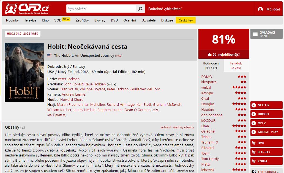Open Martin Freeman actor link
The width and height of the screenshot is (284, 173).
pyautogui.click(x=70, y=105)
